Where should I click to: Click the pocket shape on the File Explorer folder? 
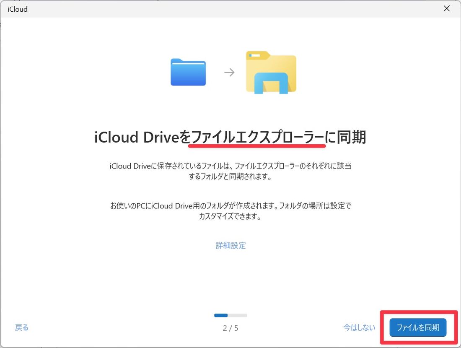270,82
